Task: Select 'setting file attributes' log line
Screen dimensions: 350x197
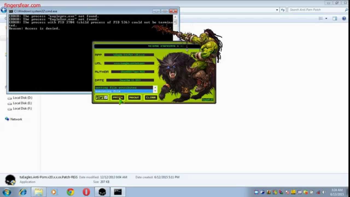Action: pyautogui.click(x=124, y=88)
